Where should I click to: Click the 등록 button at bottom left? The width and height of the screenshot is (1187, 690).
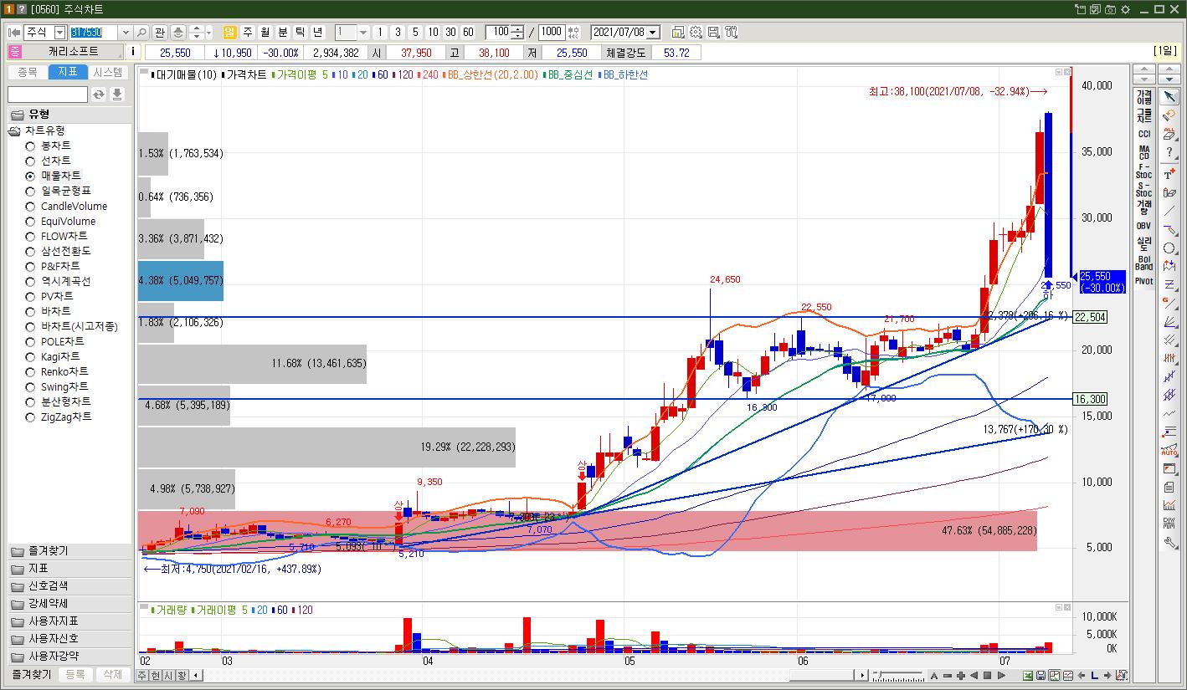pos(75,674)
